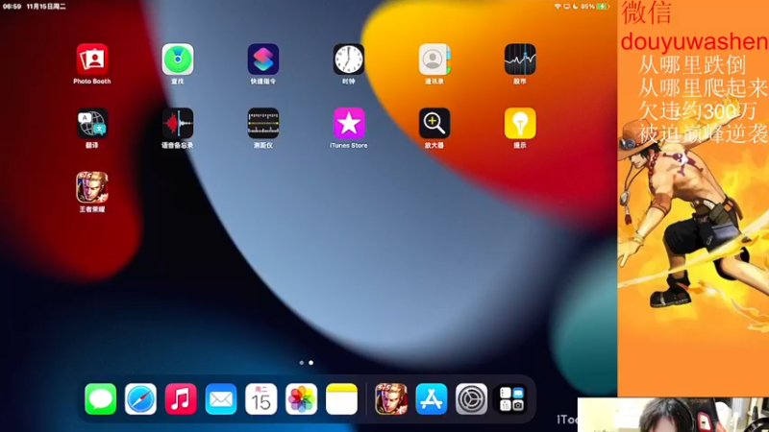Open Voice Memos (语音备忘录)
769x432 pixels.
click(178, 124)
